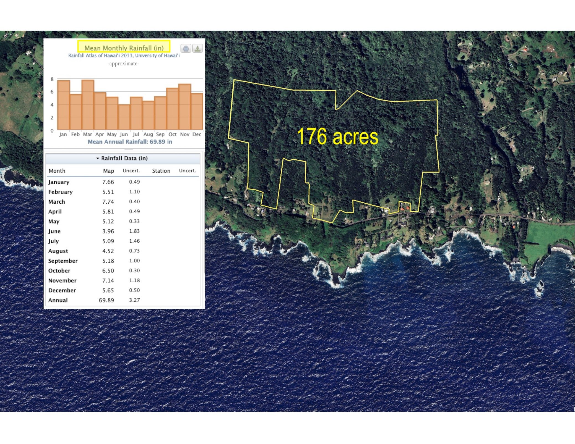Click the March bar in chart

pyautogui.click(x=88, y=105)
